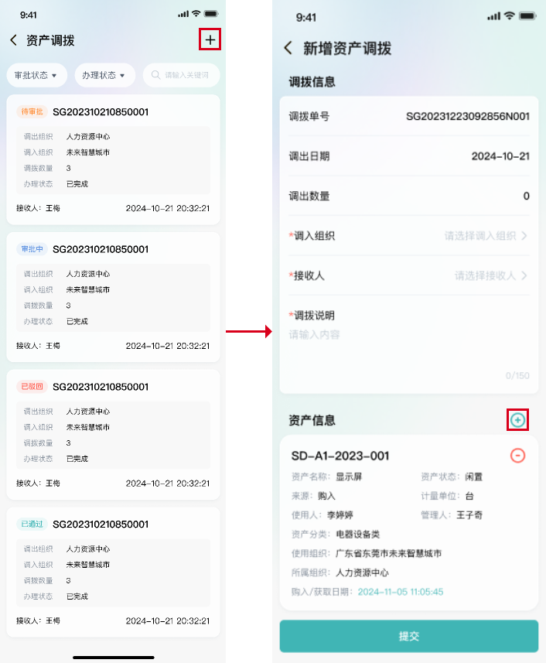
Task: Tap the Wi-Fi icon in right phone status bar
Action: [510, 16]
